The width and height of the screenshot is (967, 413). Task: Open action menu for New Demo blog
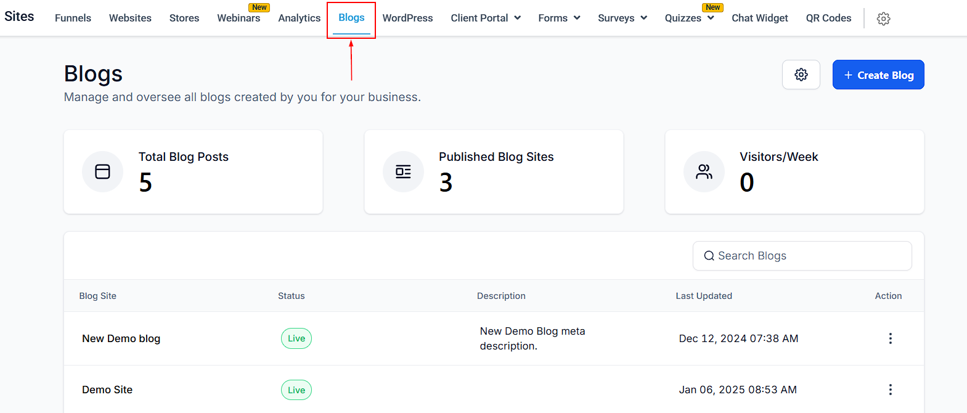(x=890, y=338)
